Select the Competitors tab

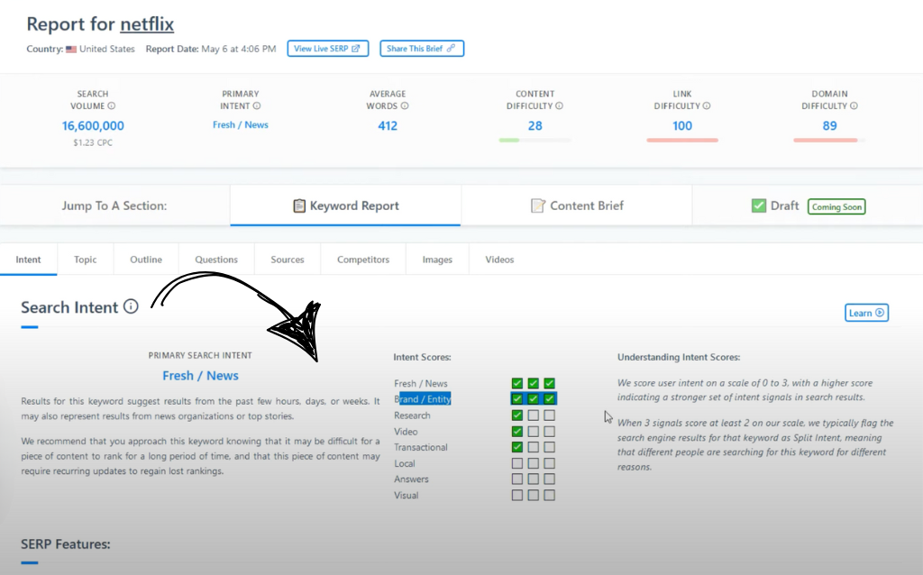(x=363, y=260)
